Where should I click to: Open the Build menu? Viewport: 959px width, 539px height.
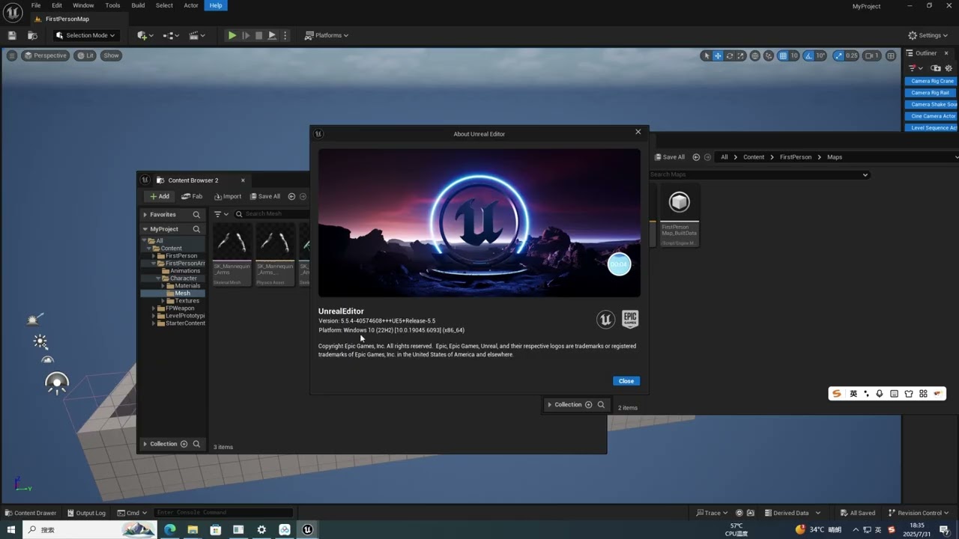138,5
